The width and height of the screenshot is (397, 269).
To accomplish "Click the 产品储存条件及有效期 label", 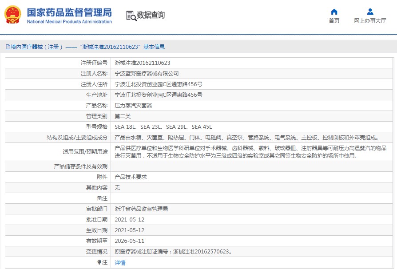I will (x=81, y=166).
